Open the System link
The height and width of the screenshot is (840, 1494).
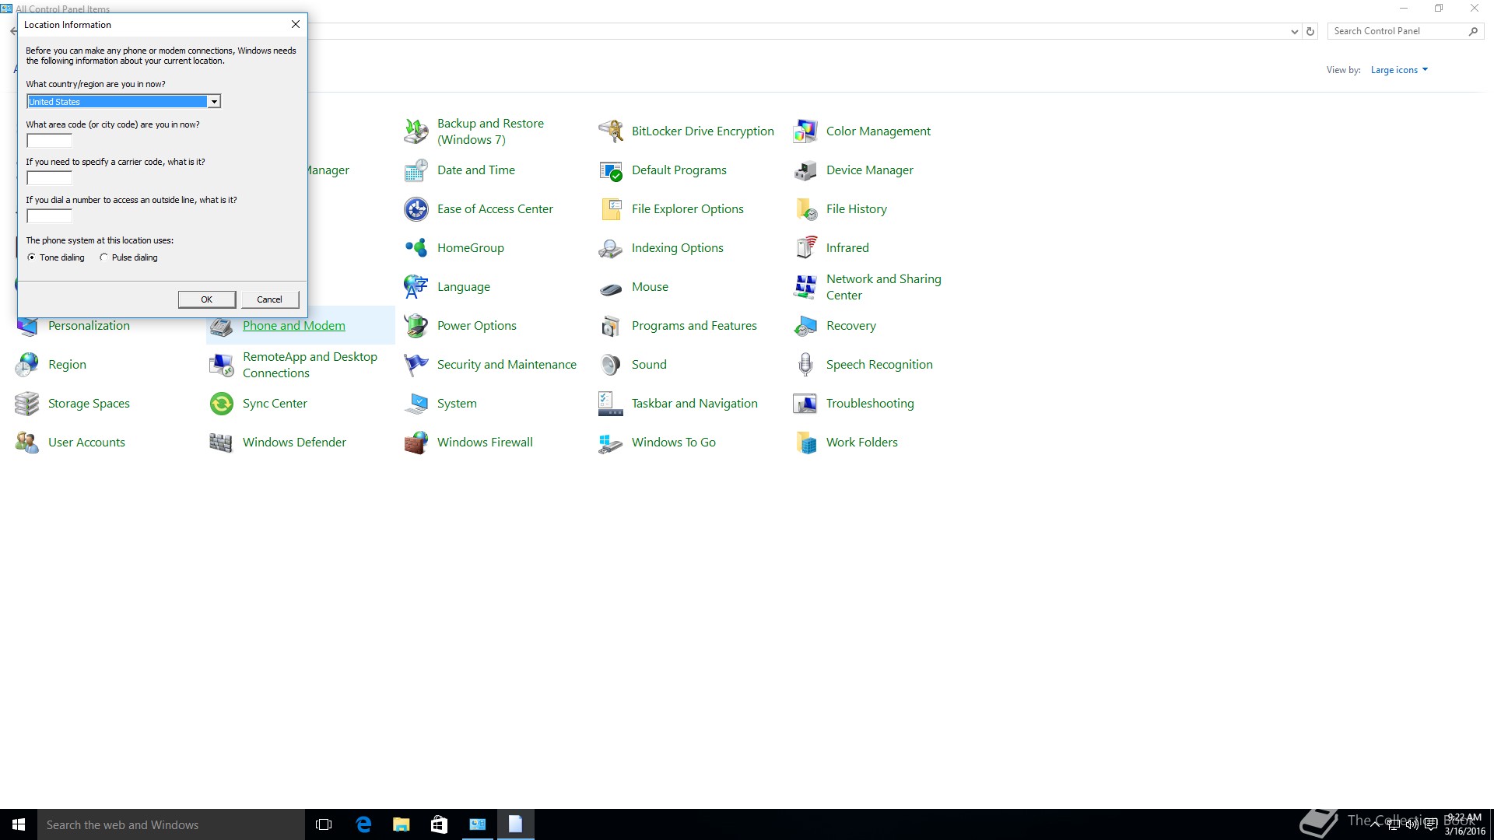[x=457, y=404]
